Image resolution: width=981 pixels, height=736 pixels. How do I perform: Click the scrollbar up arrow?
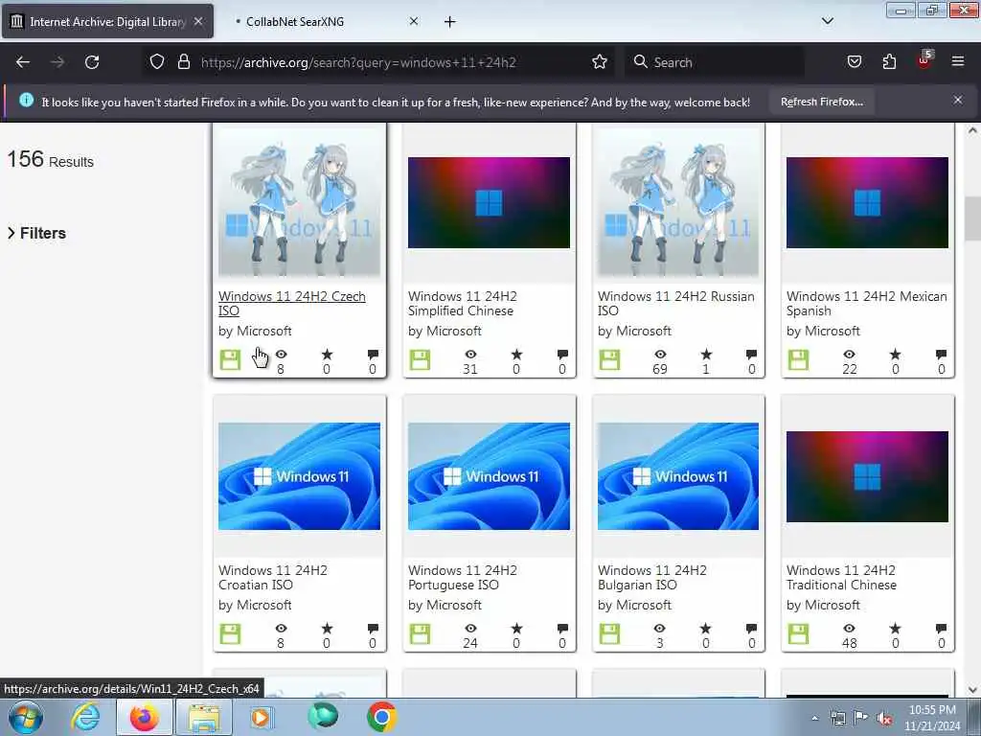(972, 130)
